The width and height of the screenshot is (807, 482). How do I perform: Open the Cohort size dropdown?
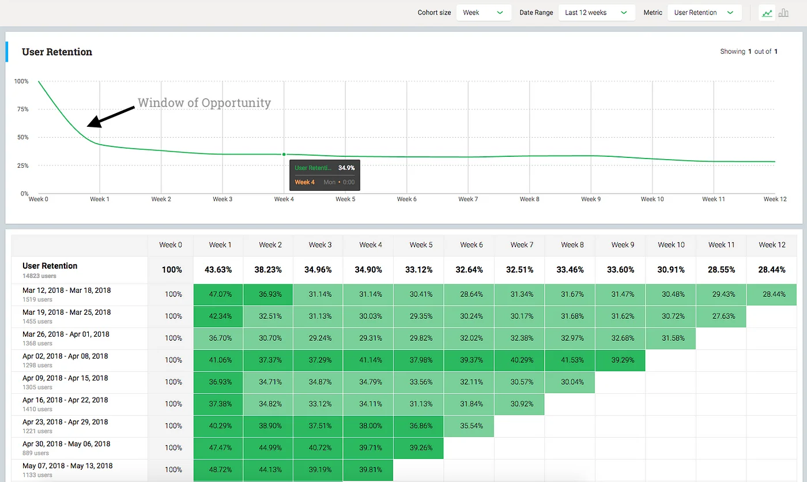tap(483, 12)
